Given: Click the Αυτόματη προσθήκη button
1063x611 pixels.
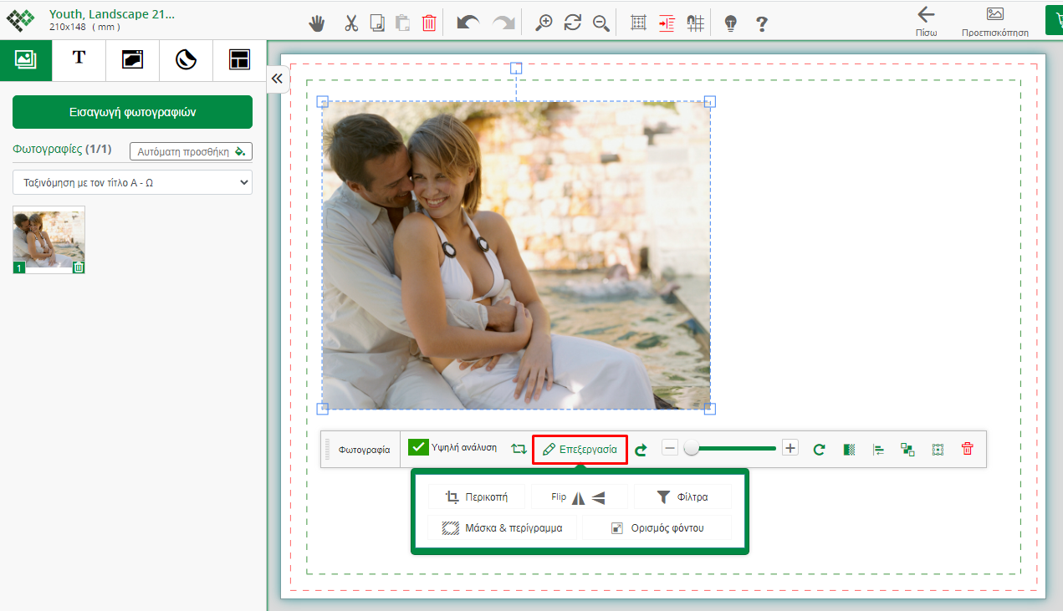Looking at the screenshot, I should point(191,151).
